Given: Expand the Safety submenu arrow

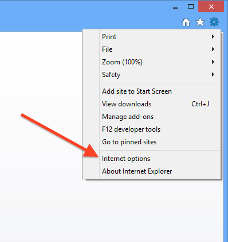Looking at the screenshot, I should (213, 75).
